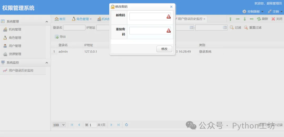This screenshot has height=137, width=284.
Task: Switch to the 角色管理 tab
Action: coord(80,19)
